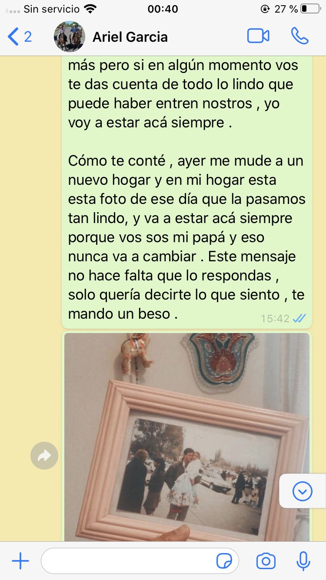Jump to latest messages with down chevron
This screenshot has height=580, width=326.
click(x=303, y=491)
